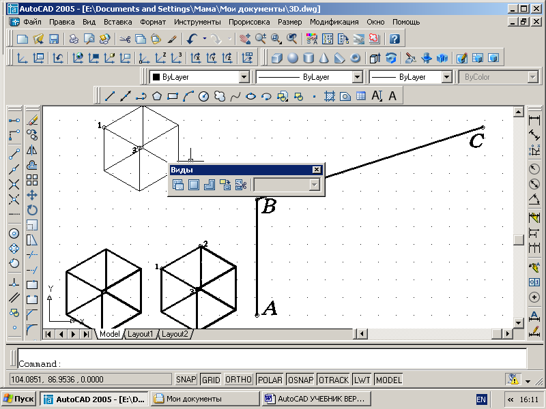The image size is (546, 409).
Task: Select the Box solid tool
Action: 277,58
